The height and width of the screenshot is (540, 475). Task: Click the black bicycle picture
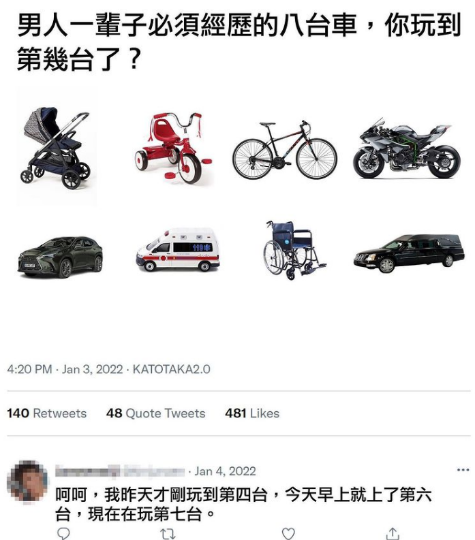point(285,150)
